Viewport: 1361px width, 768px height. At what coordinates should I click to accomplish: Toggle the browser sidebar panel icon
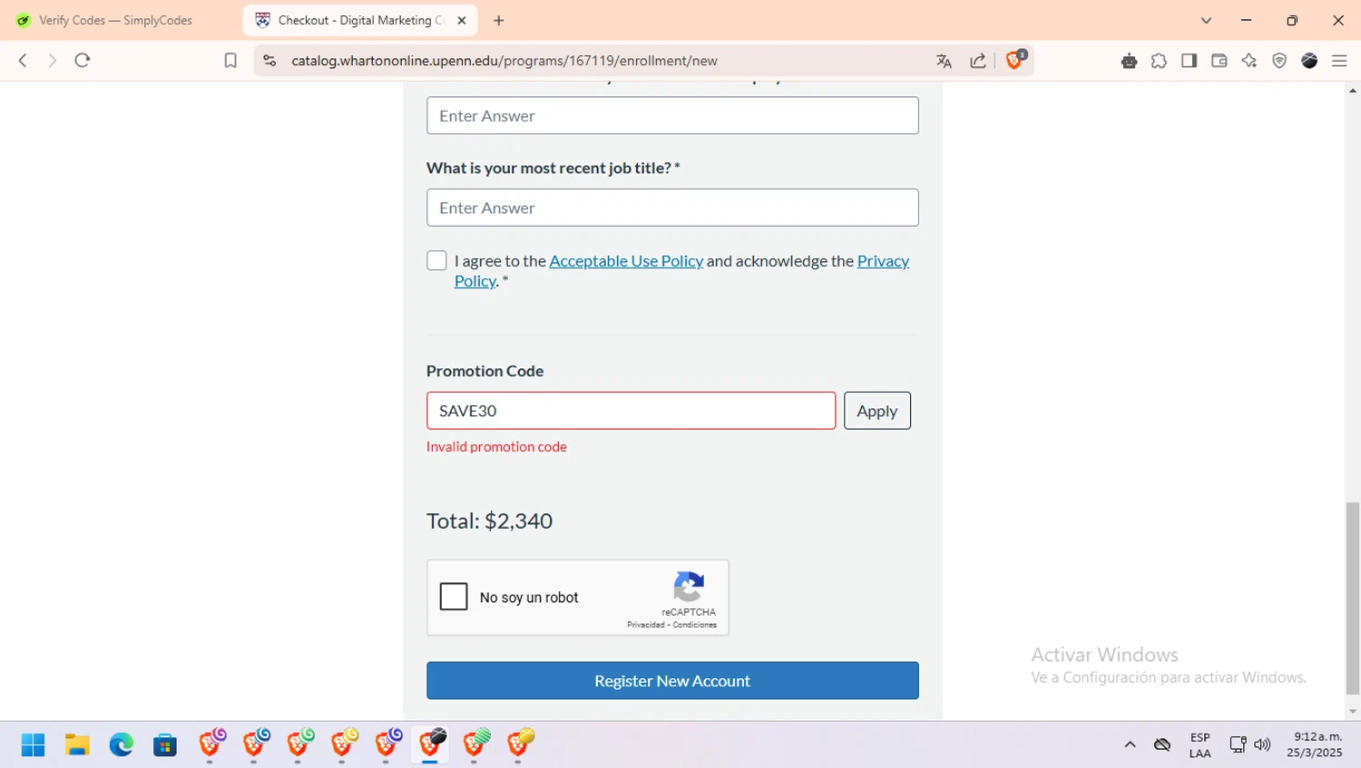[x=1189, y=61]
